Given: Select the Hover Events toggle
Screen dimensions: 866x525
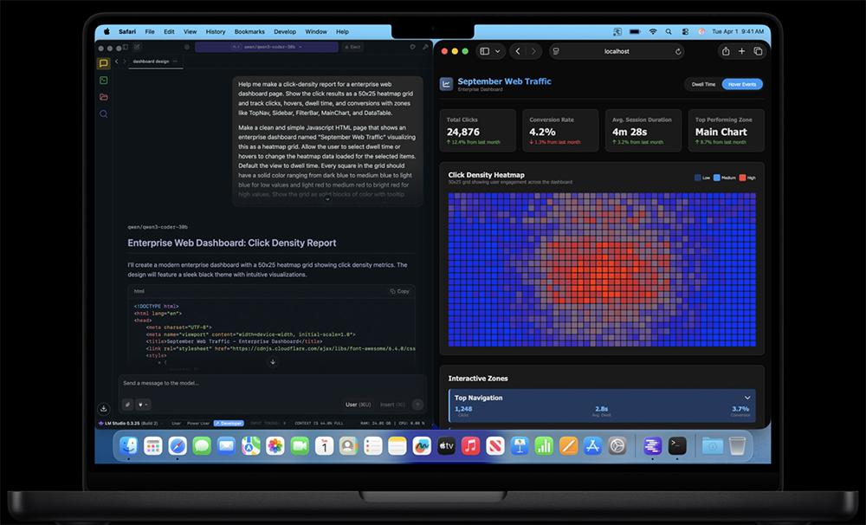Looking at the screenshot, I should 742,84.
